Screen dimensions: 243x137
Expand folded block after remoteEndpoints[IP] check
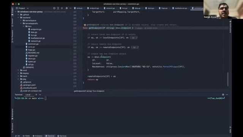pyautogui.click(x=135, y=47)
